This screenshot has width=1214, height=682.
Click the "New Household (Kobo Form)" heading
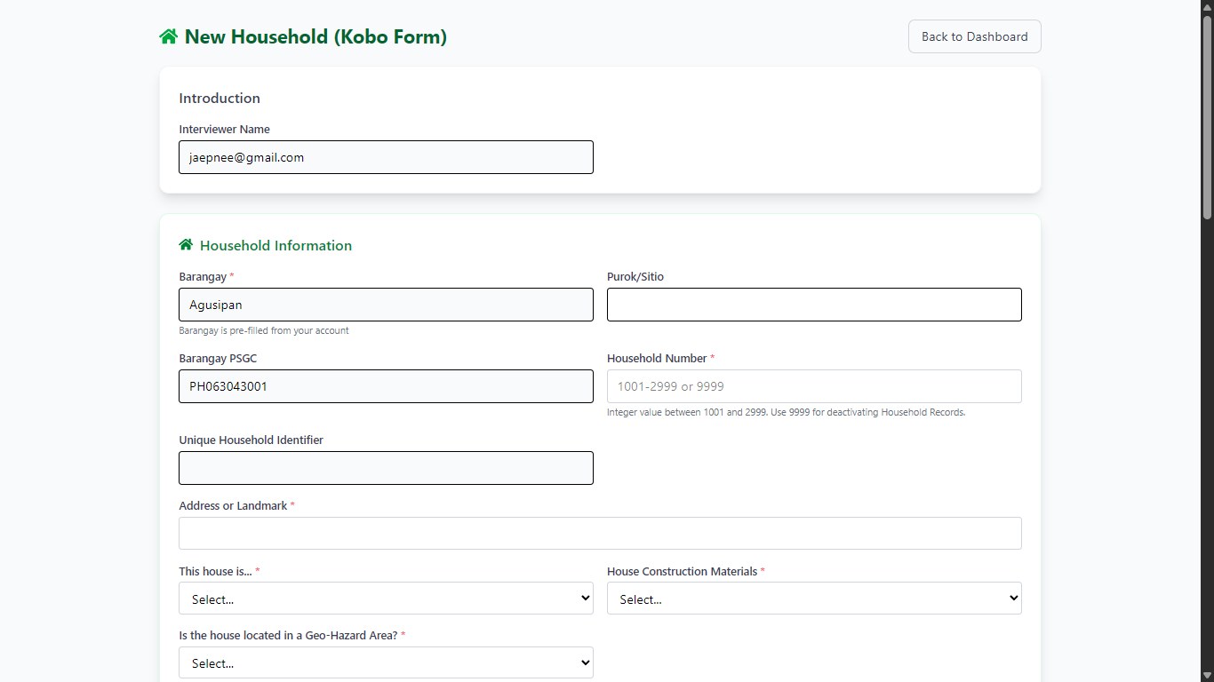click(315, 36)
